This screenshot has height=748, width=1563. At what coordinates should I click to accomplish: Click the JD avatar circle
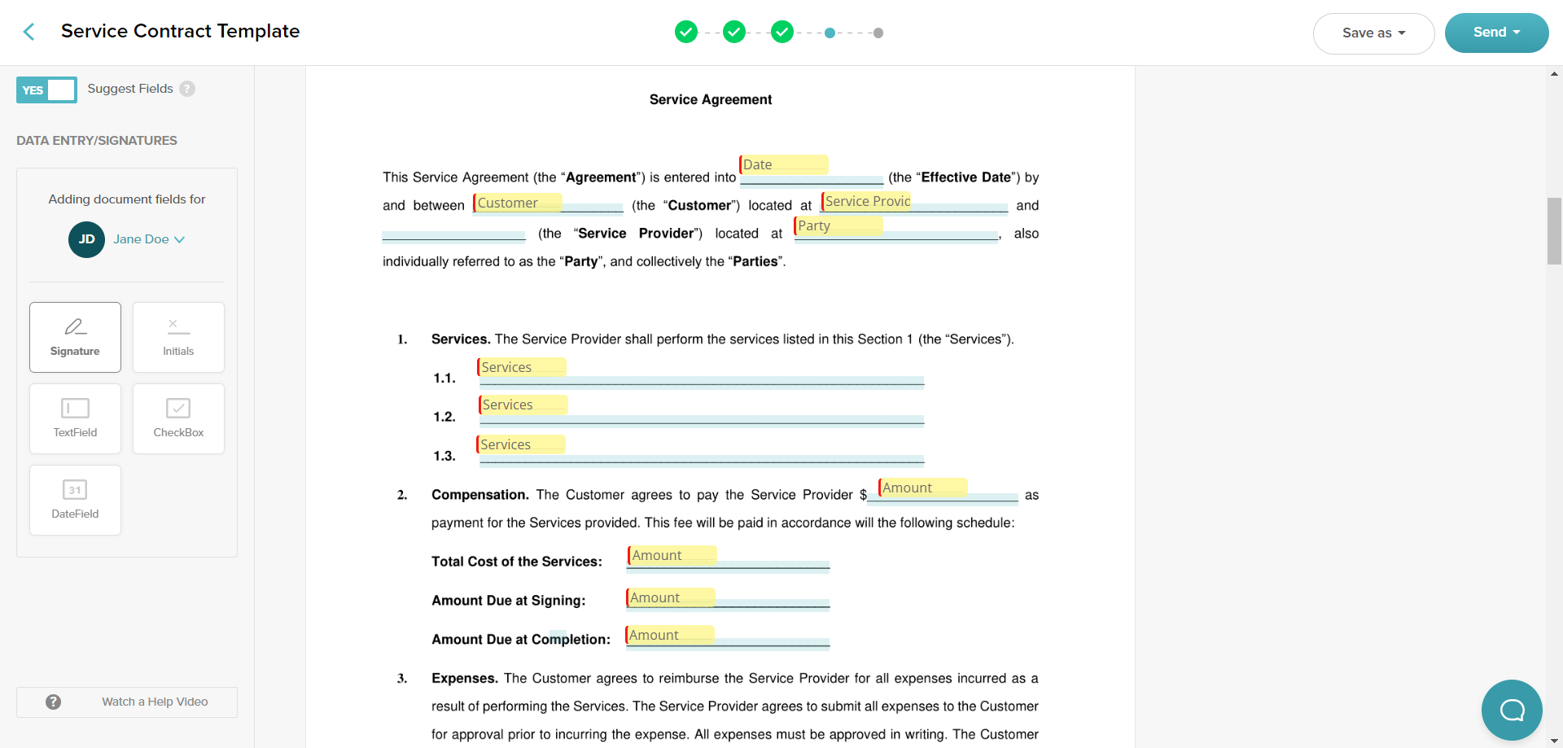(86, 239)
